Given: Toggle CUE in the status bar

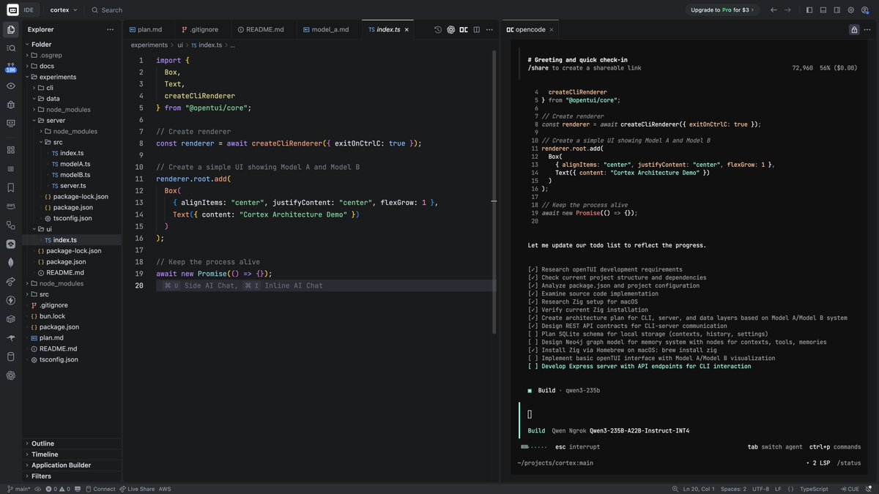Looking at the screenshot, I should (850, 489).
